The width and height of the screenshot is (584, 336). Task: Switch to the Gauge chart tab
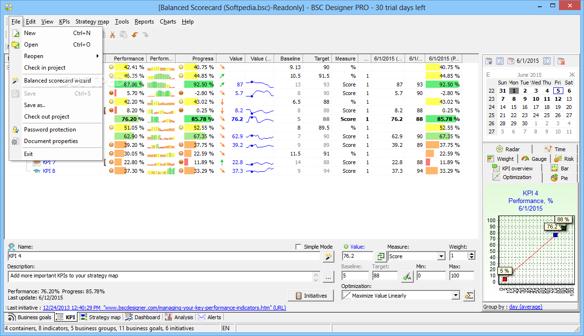click(x=534, y=159)
